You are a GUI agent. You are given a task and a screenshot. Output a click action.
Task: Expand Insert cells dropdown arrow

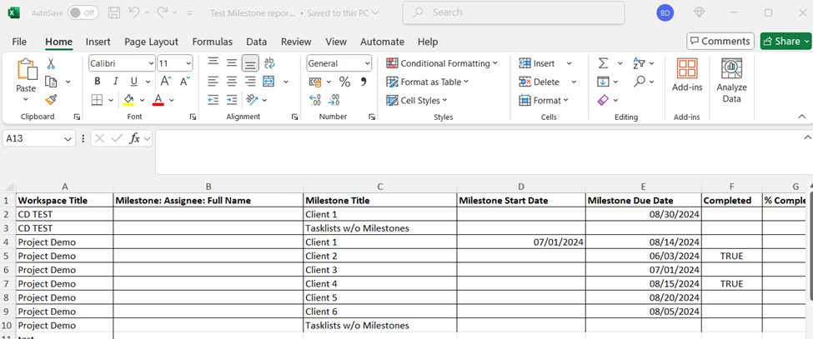point(569,63)
